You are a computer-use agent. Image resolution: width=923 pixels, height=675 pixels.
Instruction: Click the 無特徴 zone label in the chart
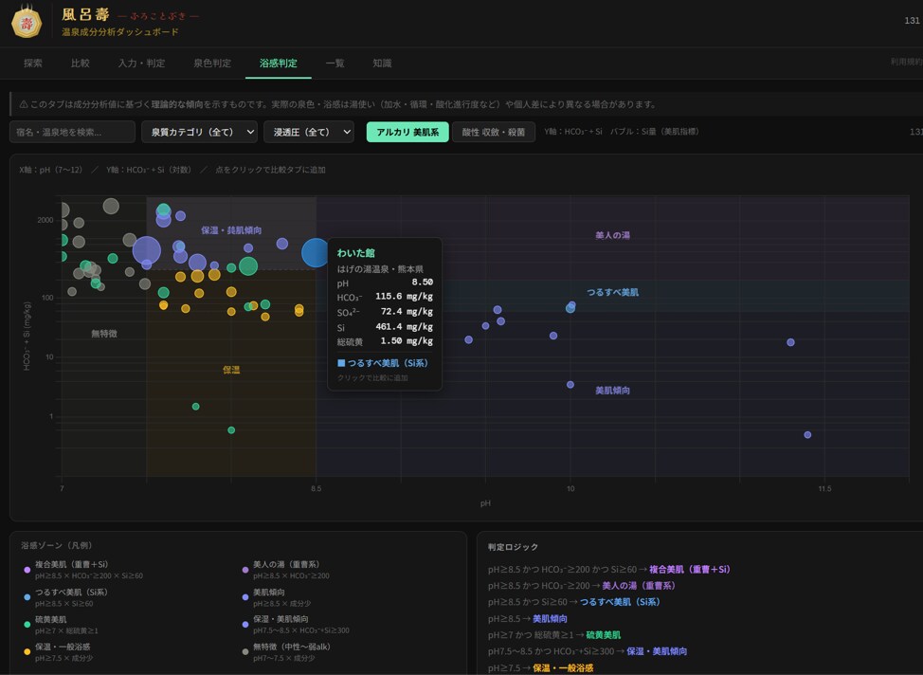[104, 334]
